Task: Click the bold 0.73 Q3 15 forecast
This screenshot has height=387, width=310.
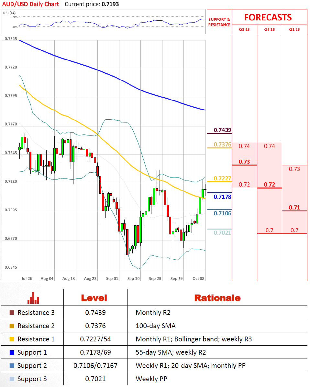Action: click(244, 162)
